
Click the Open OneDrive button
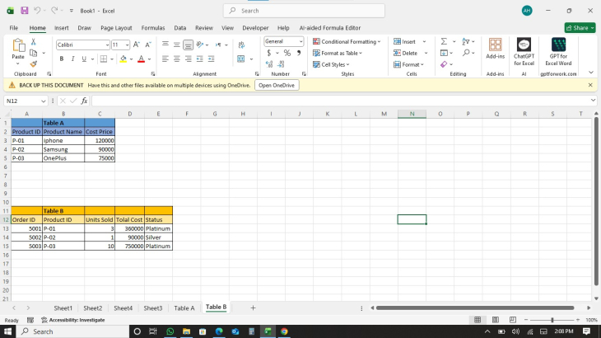click(x=277, y=85)
